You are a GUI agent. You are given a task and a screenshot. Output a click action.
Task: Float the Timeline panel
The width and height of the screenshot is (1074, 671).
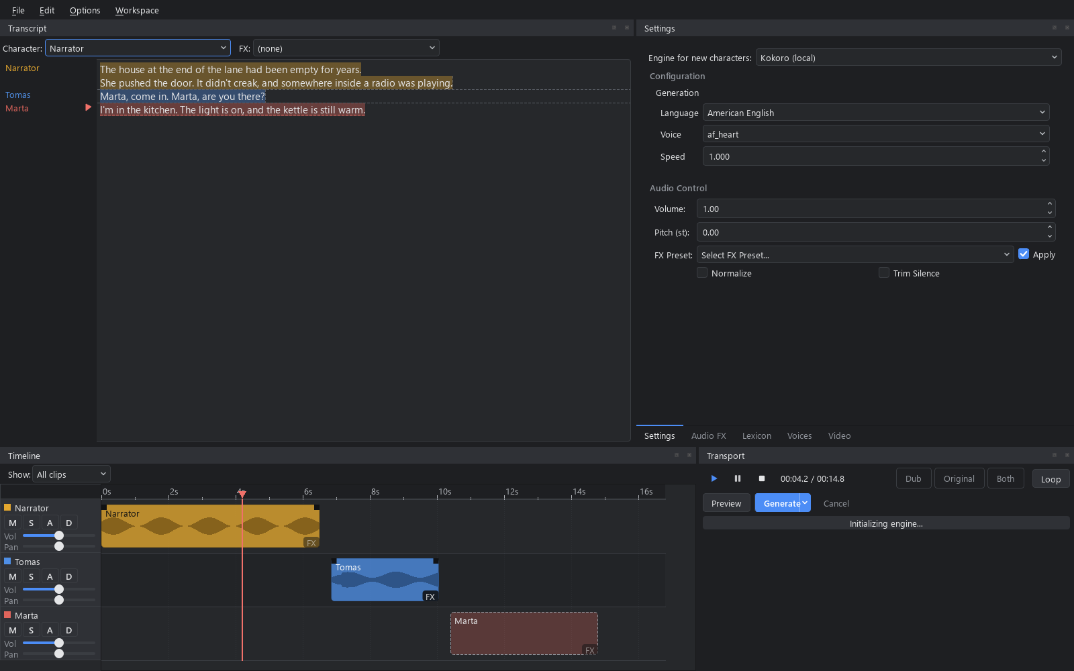(x=677, y=455)
